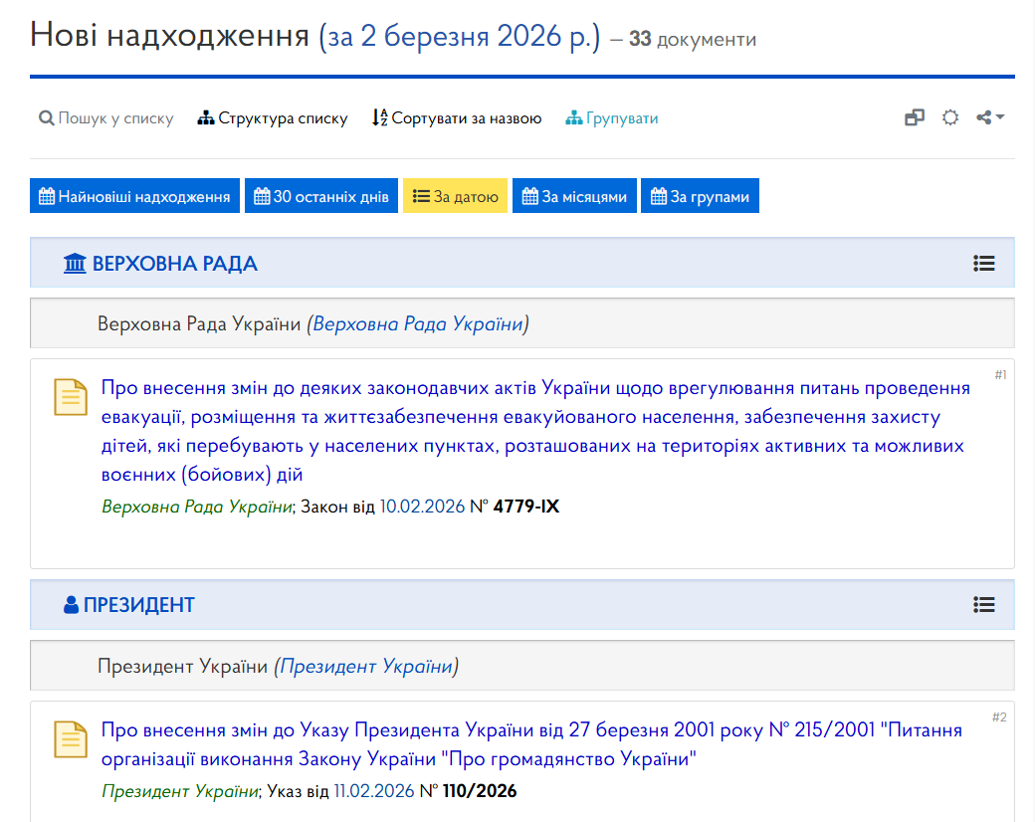Switch to За місяцями view
Viewport: 1035px width, 822px height.
click(x=574, y=196)
